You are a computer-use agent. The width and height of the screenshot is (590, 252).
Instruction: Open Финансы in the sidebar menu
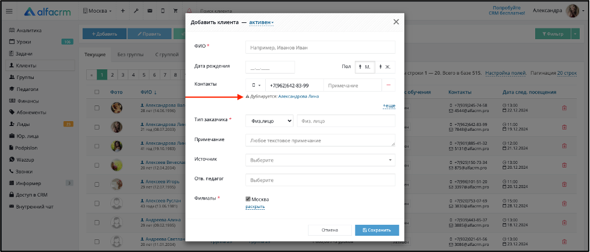(28, 101)
